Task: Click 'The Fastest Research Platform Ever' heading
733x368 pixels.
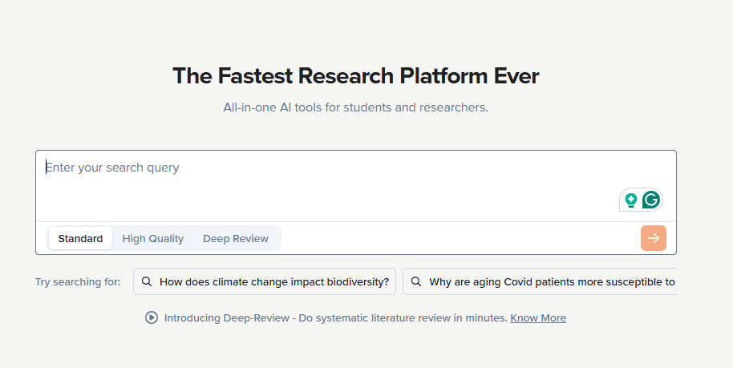Action: coord(356,75)
